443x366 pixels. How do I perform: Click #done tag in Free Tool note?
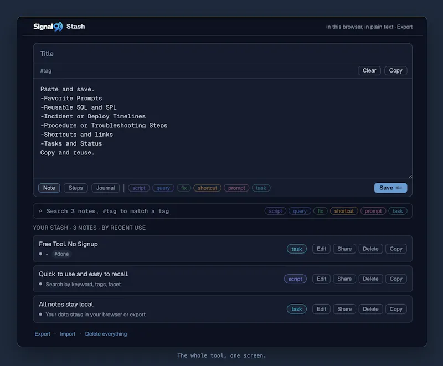click(x=61, y=254)
